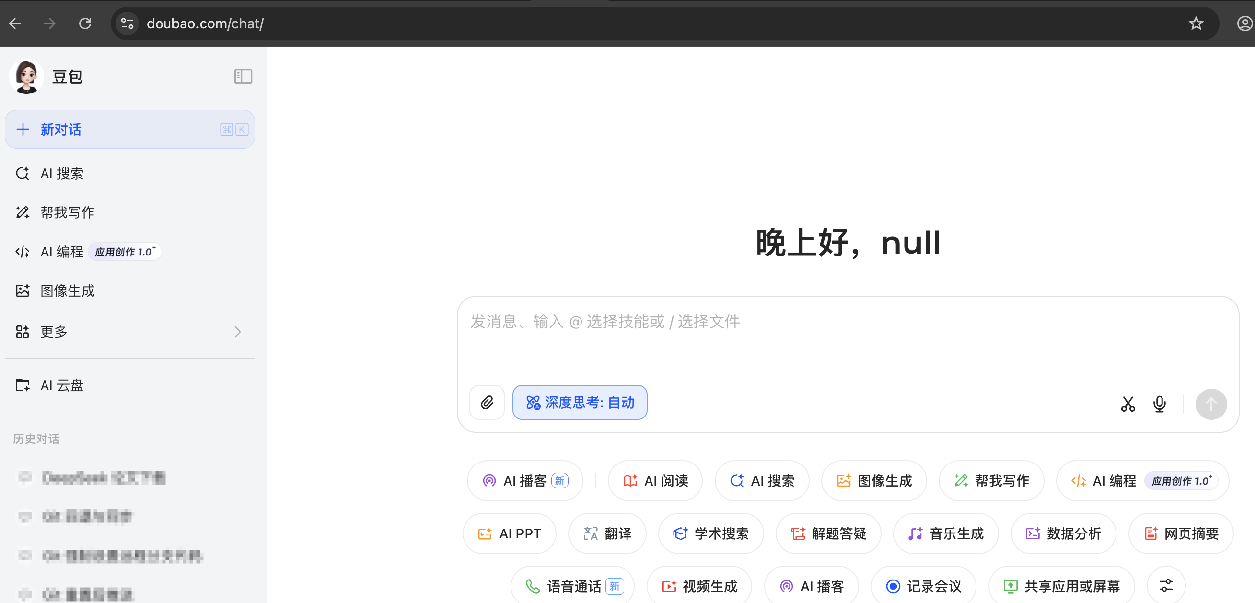Select the AI PPT skill chip
Screen dimensions: 1255x603
pos(510,533)
